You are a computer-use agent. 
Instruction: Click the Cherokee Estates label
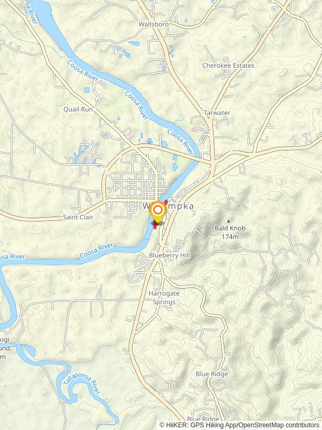(x=229, y=66)
